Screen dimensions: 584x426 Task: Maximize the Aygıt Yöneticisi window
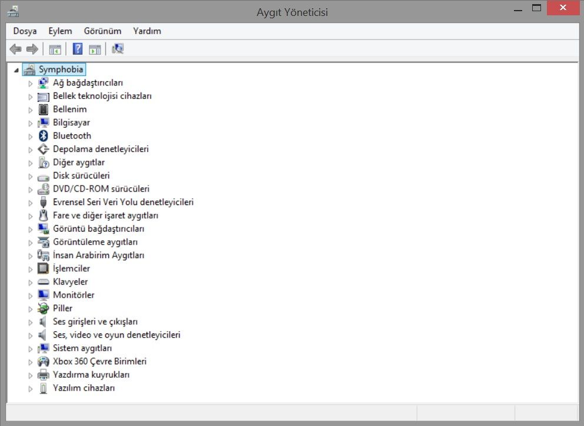tap(536, 8)
